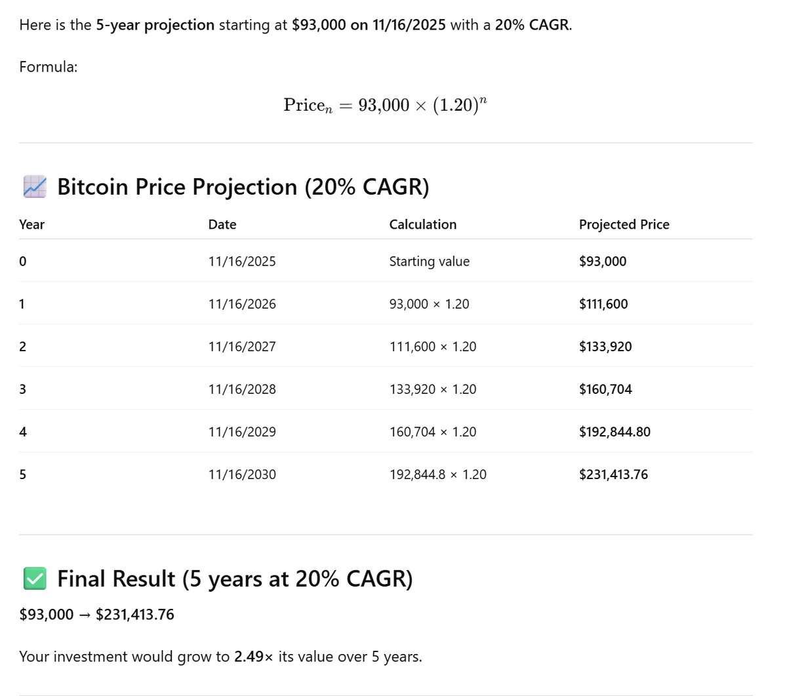Click the green checkmark emoji beside Final Result
The image size is (787, 696).
tap(35, 579)
